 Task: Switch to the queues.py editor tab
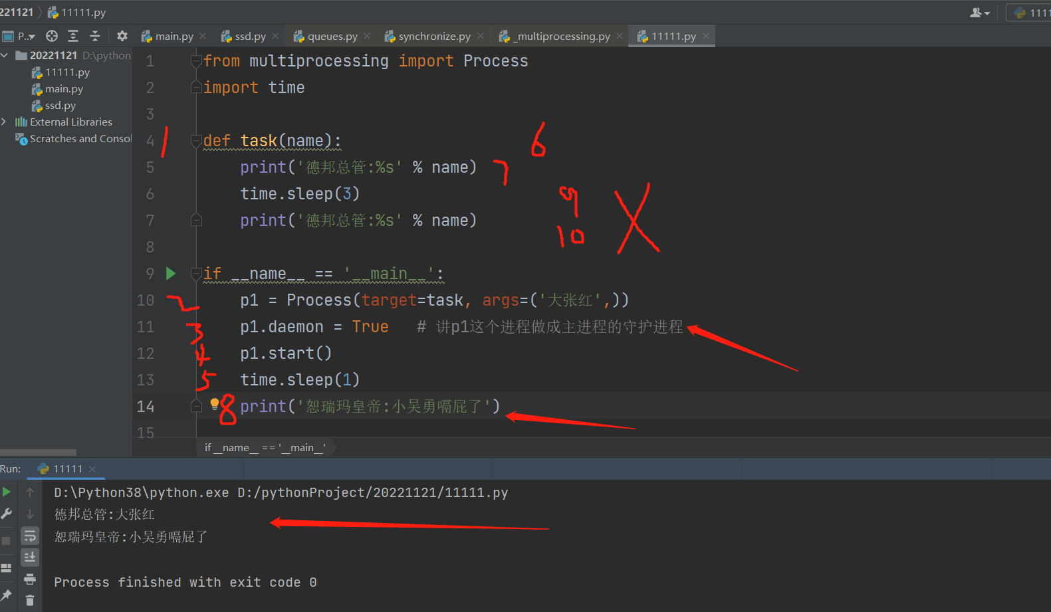pos(332,36)
